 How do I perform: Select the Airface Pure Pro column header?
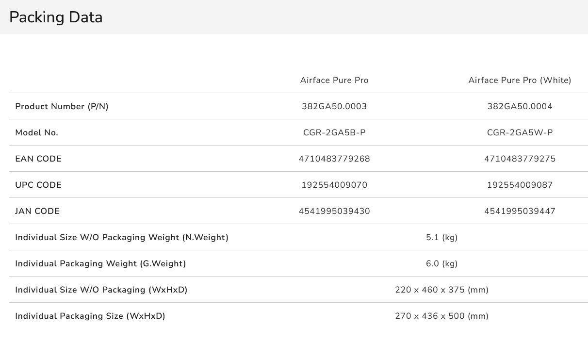(334, 81)
